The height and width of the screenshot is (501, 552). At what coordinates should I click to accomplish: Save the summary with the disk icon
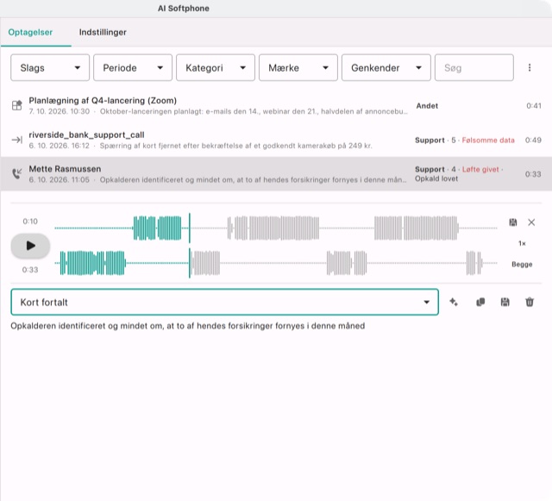click(x=505, y=302)
